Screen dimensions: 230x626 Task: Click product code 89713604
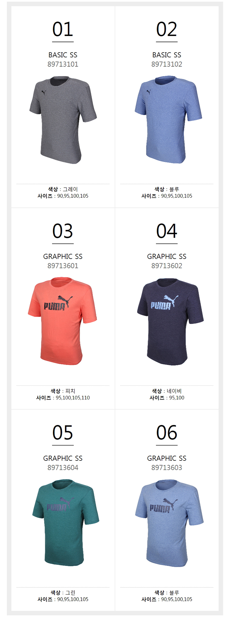point(63,467)
